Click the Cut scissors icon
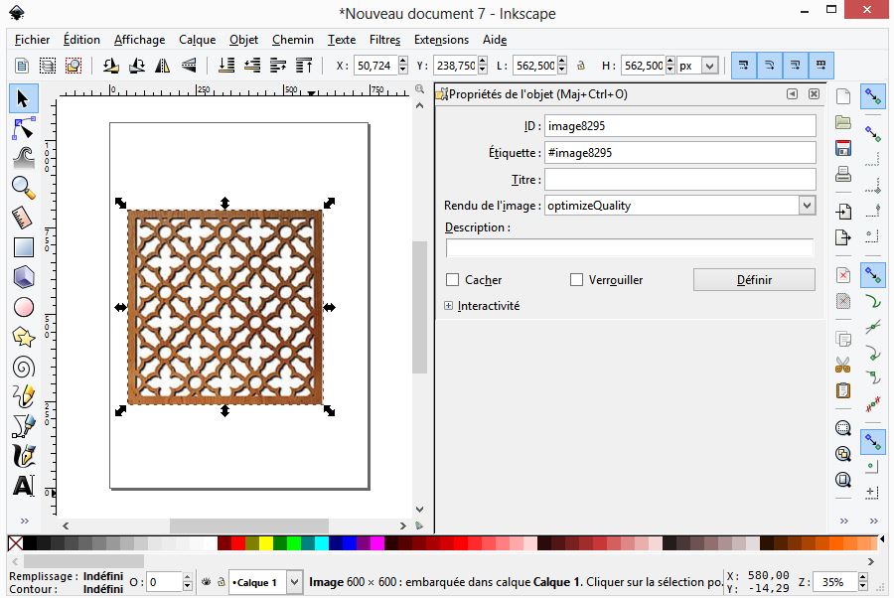The width and height of the screenshot is (894, 598). point(843,365)
